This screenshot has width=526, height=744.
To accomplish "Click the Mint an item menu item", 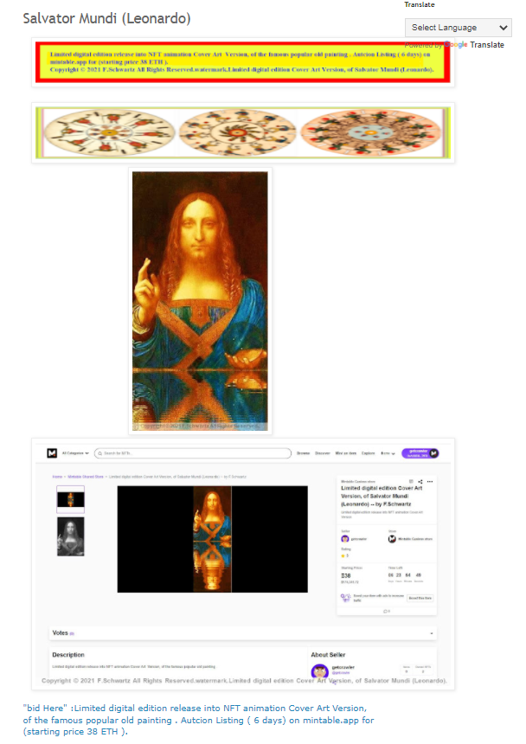I will click(346, 453).
